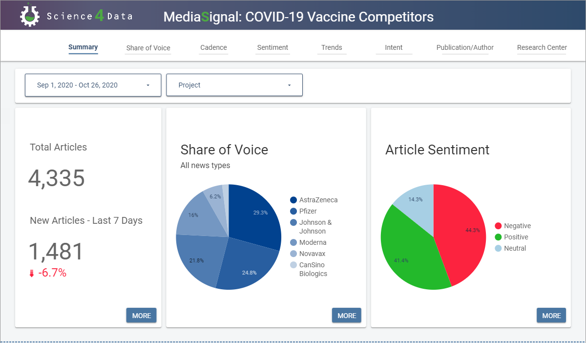This screenshot has height=343, width=586.
Task: Click the -6.7% change value
Action: pyautogui.click(x=52, y=273)
